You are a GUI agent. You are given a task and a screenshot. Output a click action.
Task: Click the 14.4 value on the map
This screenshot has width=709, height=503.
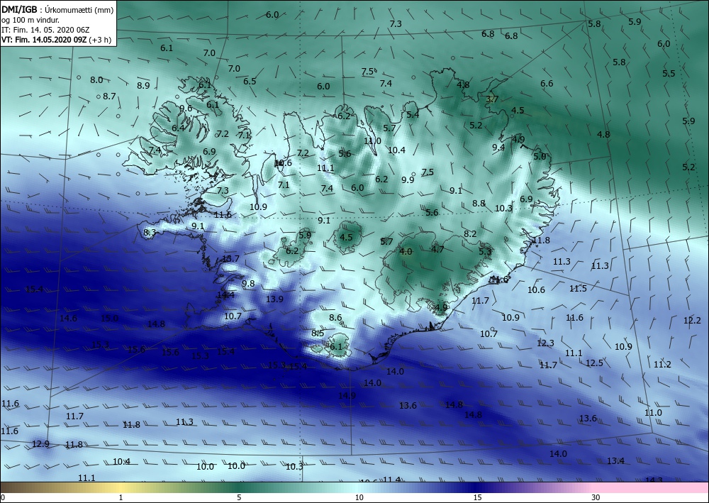pos(225,295)
